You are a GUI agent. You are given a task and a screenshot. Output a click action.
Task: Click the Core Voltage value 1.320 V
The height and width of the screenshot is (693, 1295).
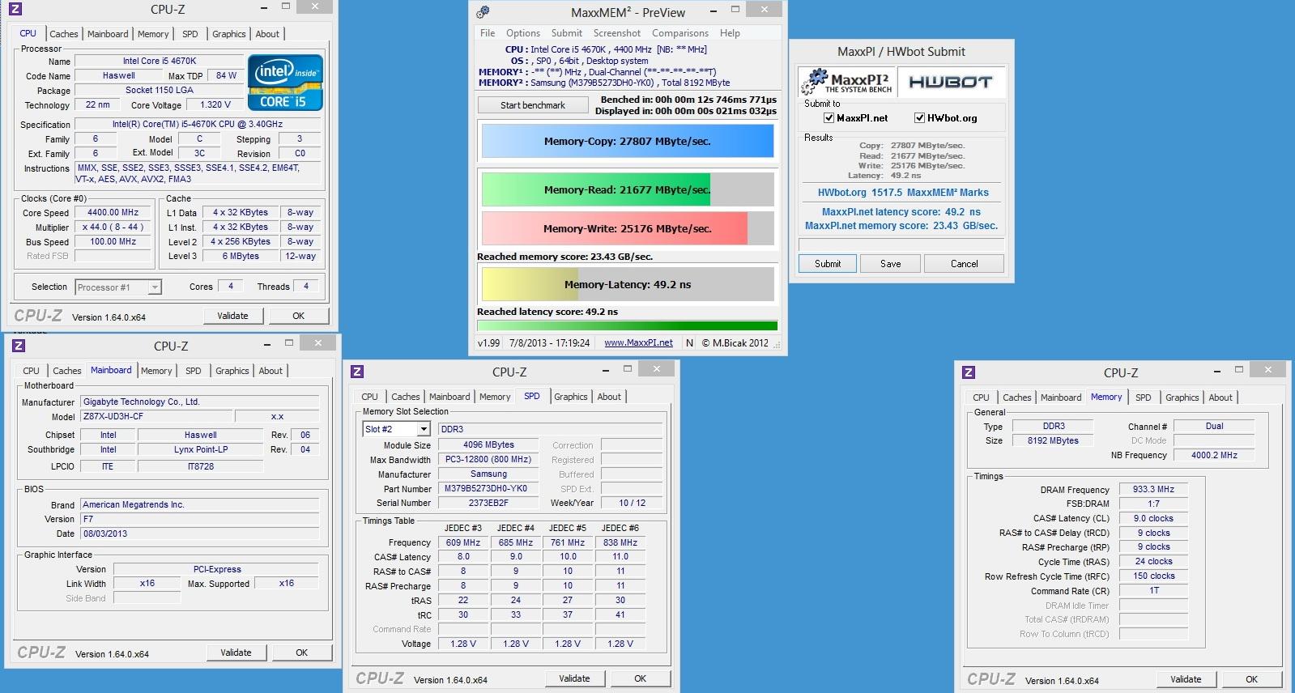tap(215, 105)
